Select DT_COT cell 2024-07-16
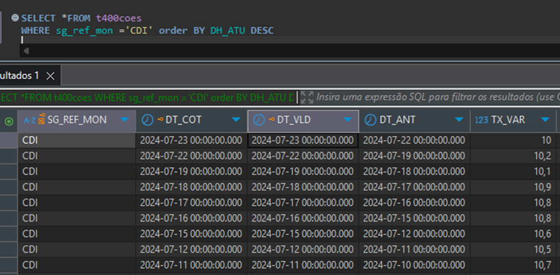This screenshot has width=560, height=275. pyautogui.click(x=192, y=218)
